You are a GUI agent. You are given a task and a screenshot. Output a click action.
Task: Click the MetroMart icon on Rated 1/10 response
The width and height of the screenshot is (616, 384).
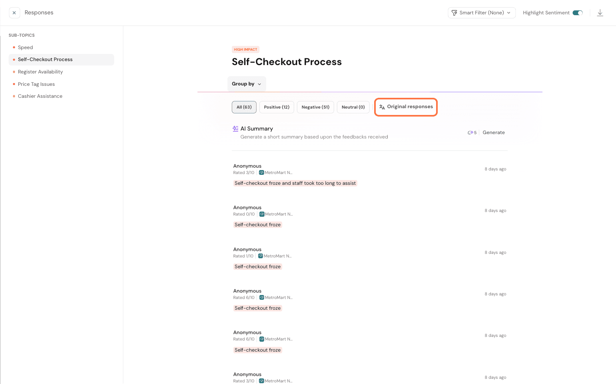(261, 256)
